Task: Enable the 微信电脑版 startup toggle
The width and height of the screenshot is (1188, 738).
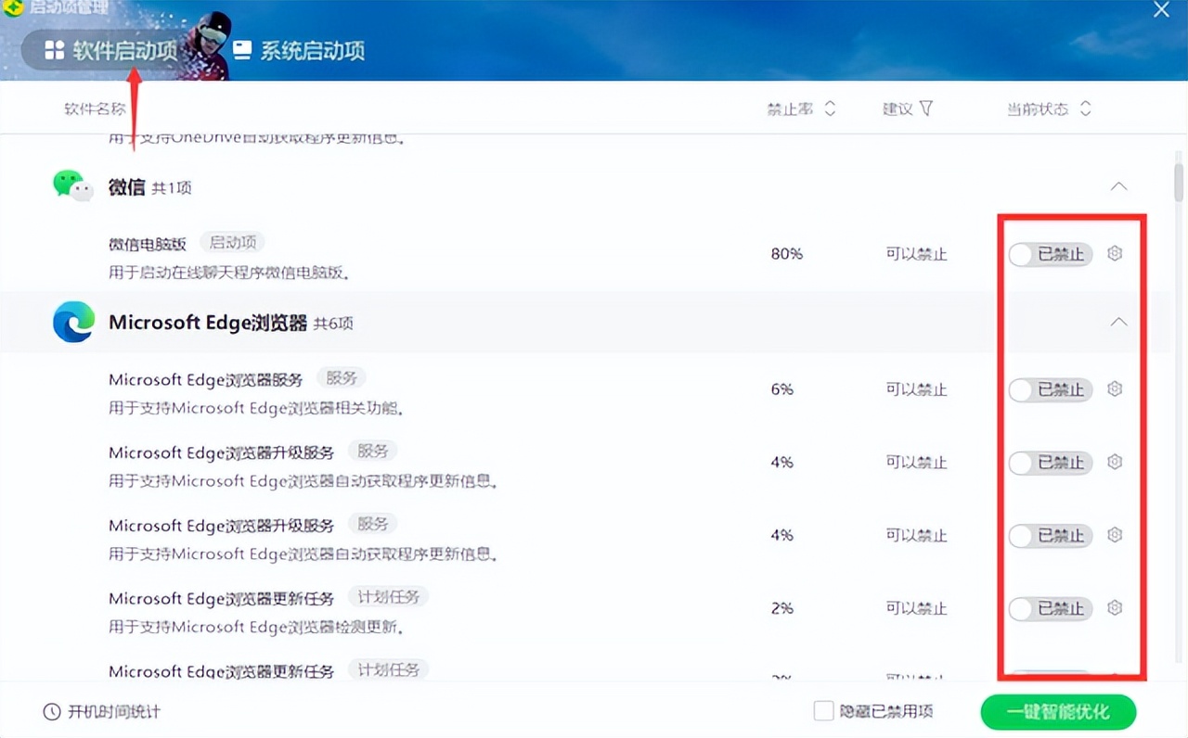Action: coord(1050,253)
